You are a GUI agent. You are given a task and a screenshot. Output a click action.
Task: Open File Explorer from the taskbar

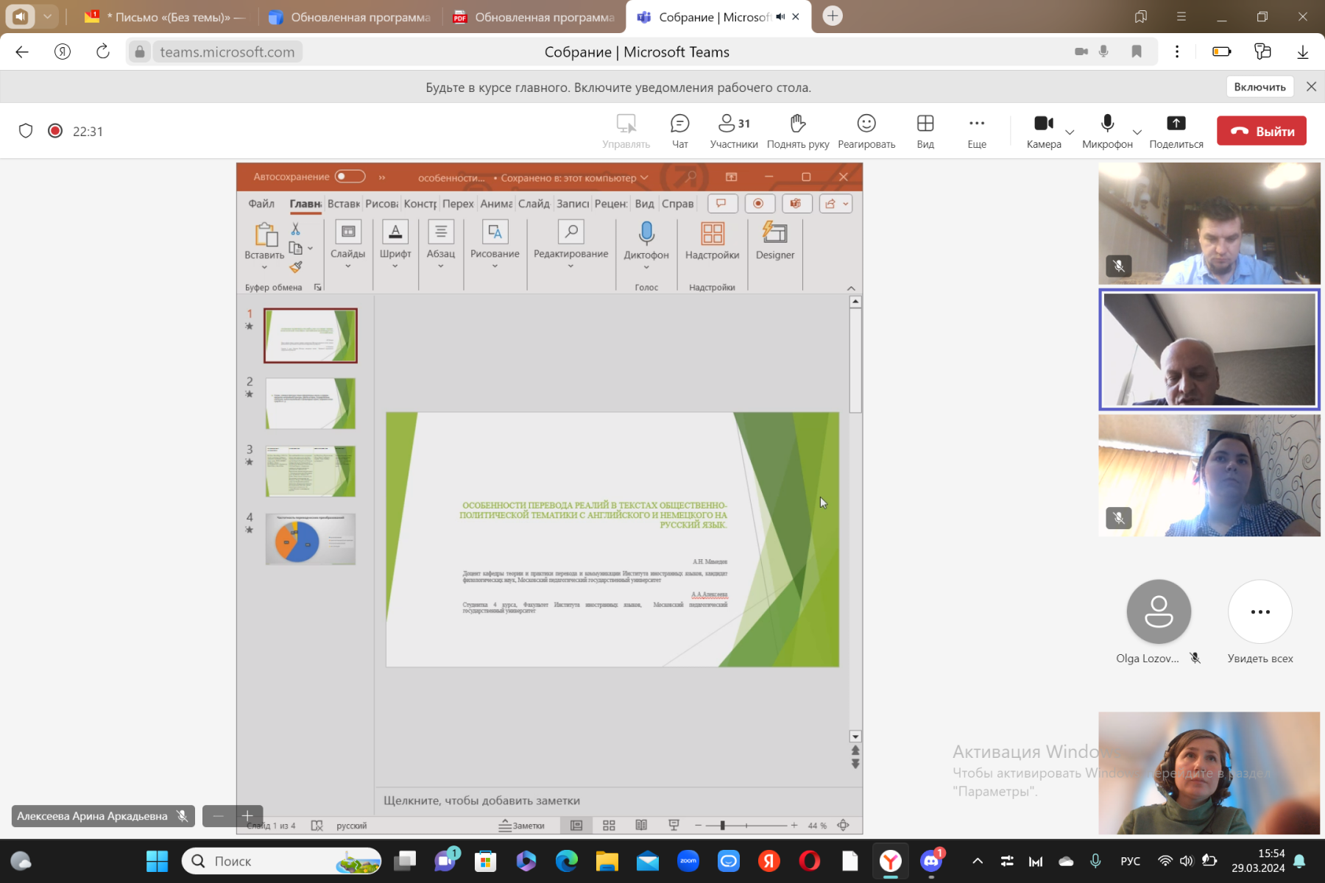pyautogui.click(x=607, y=861)
